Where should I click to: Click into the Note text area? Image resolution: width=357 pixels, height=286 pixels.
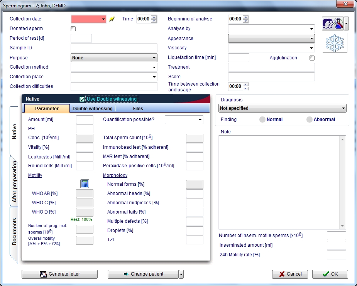coord(279,183)
